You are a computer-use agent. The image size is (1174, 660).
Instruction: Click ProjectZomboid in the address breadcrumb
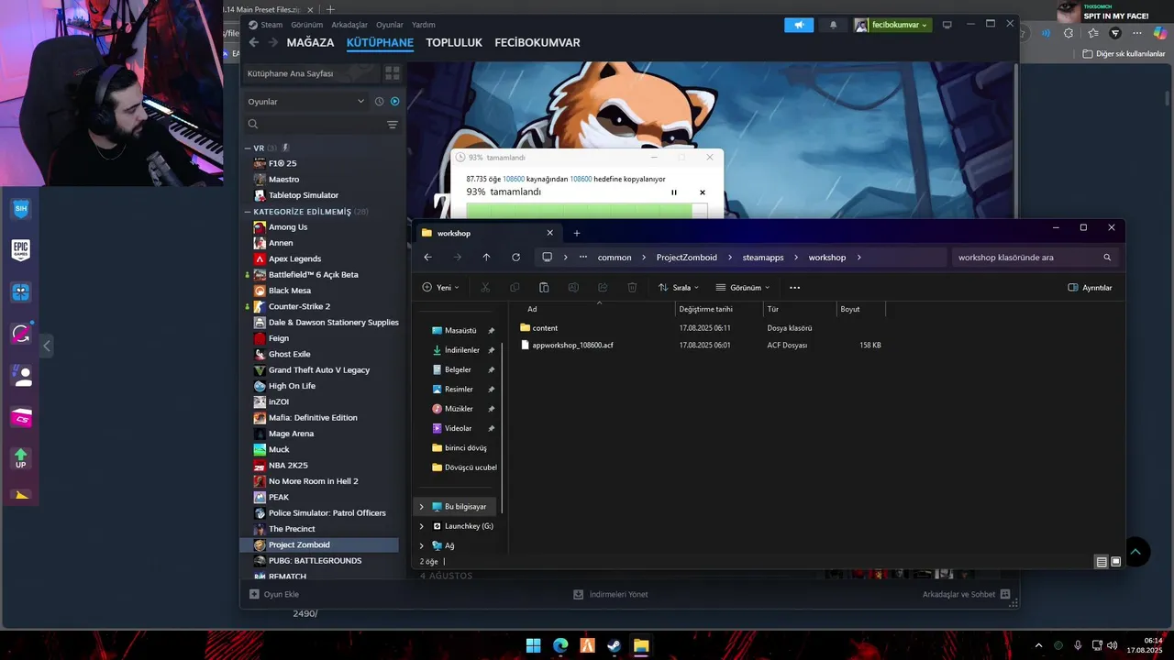pos(687,258)
